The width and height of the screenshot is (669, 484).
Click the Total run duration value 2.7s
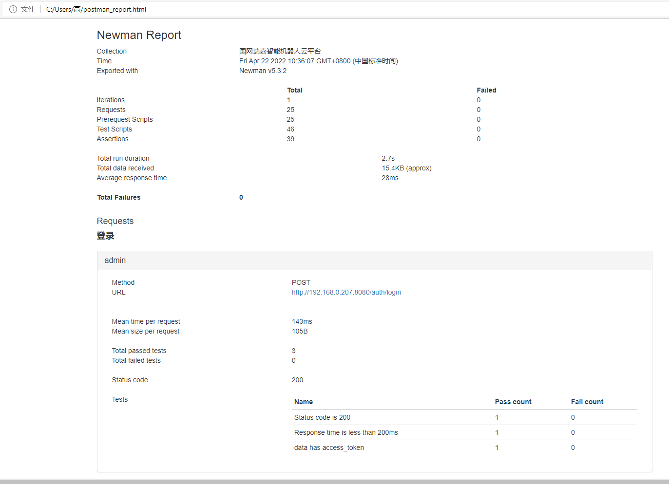click(x=388, y=158)
